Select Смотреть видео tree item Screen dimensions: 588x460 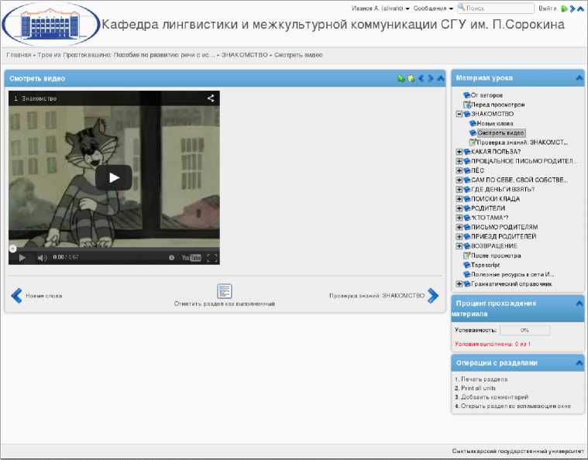pyautogui.click(x=501, y=132)
